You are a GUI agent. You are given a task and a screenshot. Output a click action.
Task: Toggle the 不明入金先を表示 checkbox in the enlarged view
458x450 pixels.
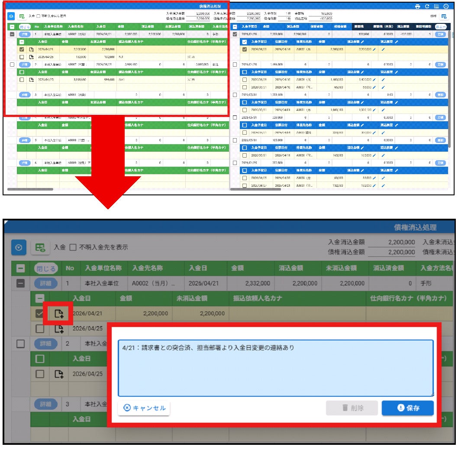click(x=73, y=247)
